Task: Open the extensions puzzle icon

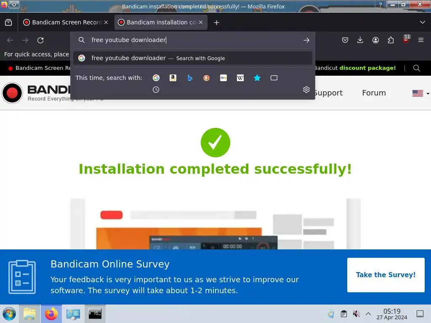Action: click(391, 40)
